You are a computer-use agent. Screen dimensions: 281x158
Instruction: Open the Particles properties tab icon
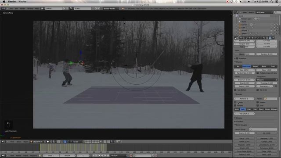[270, 38]
